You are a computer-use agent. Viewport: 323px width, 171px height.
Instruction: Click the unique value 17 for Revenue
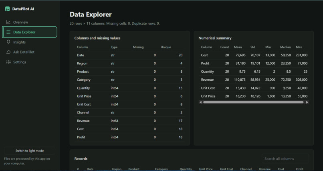tap(180, 121)
